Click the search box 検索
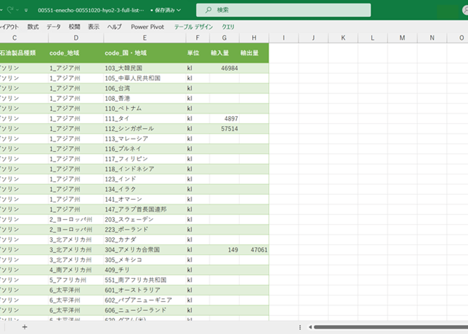Viewport: 468px width, 334px height. [x=283, y=10]
